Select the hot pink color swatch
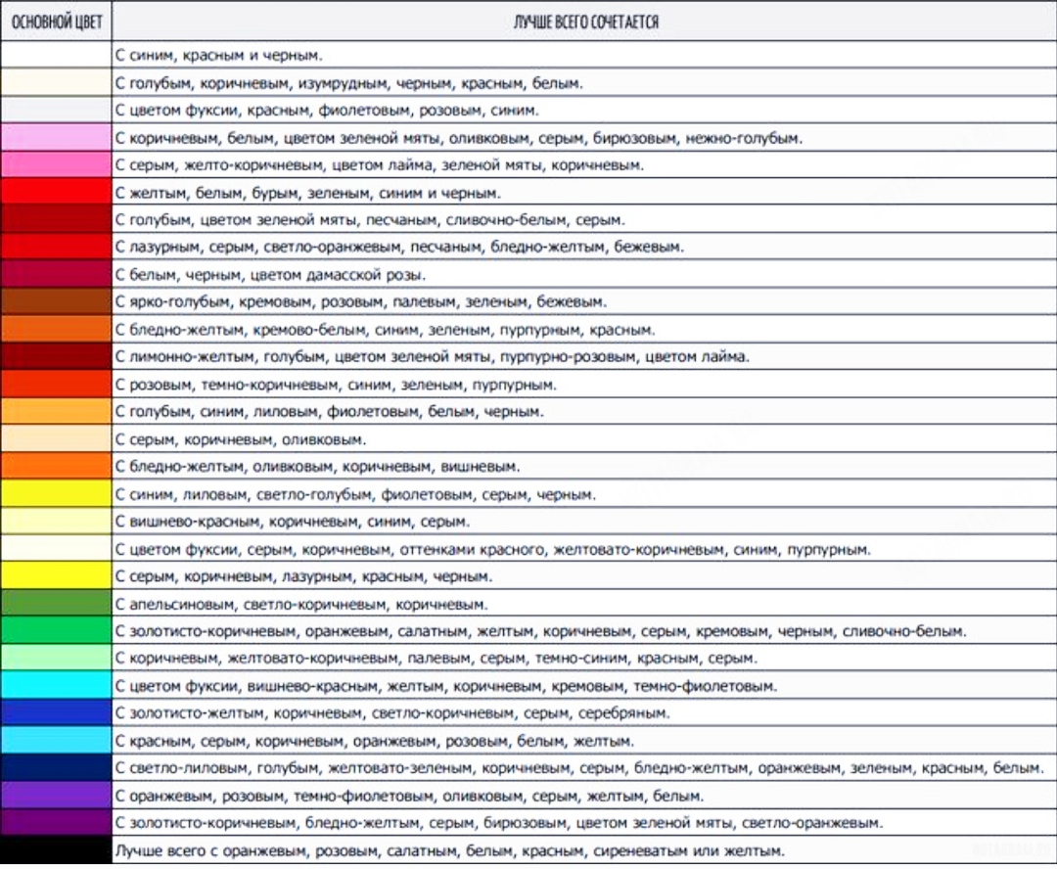Screen dimensions: 1057x869 coord(56,165)
